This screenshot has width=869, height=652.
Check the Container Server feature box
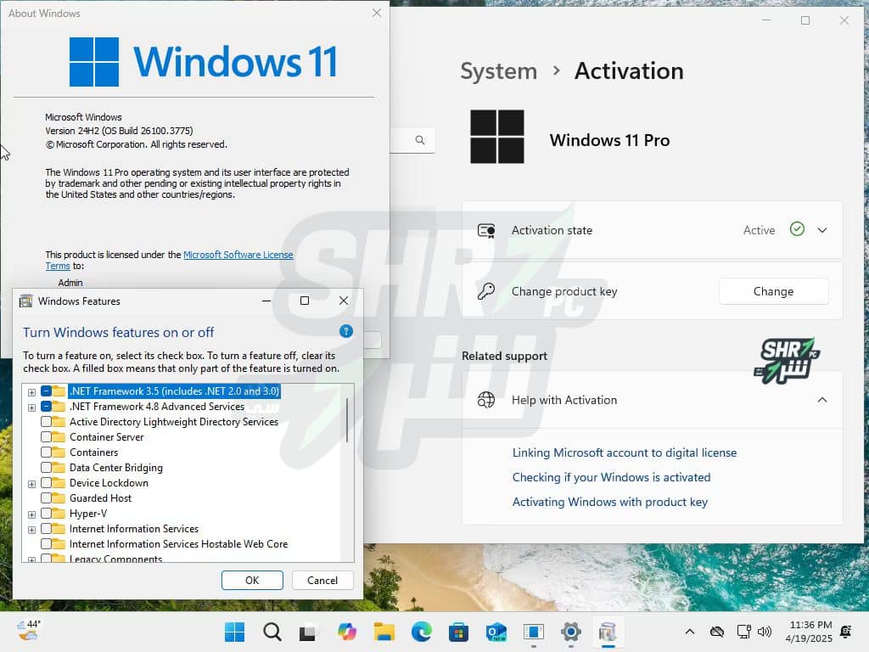(46, 437)
